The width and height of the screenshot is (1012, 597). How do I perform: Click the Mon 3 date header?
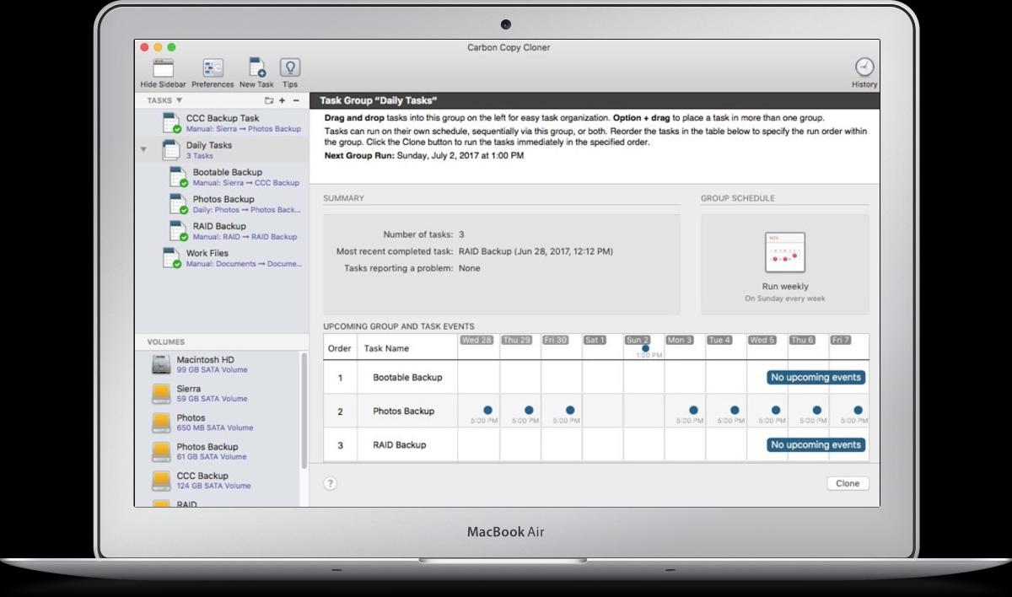point(680,340)
